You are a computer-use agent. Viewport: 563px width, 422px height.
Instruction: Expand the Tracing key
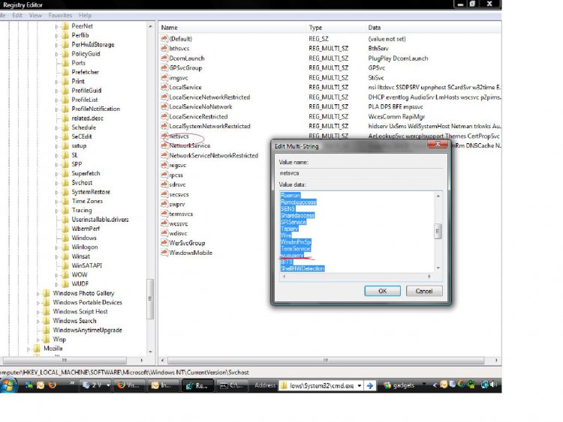[x=56, y=211]
